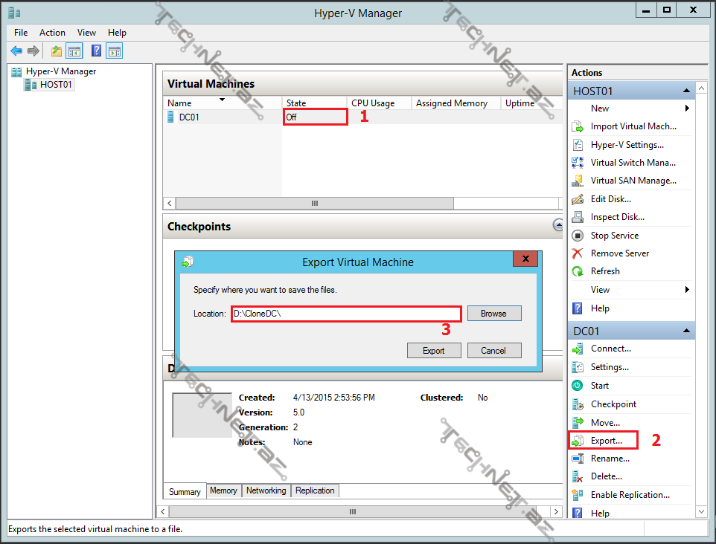Open the Action menu
Image resolution: width=716 pixels, height=544 pixels.
point(52,32)
